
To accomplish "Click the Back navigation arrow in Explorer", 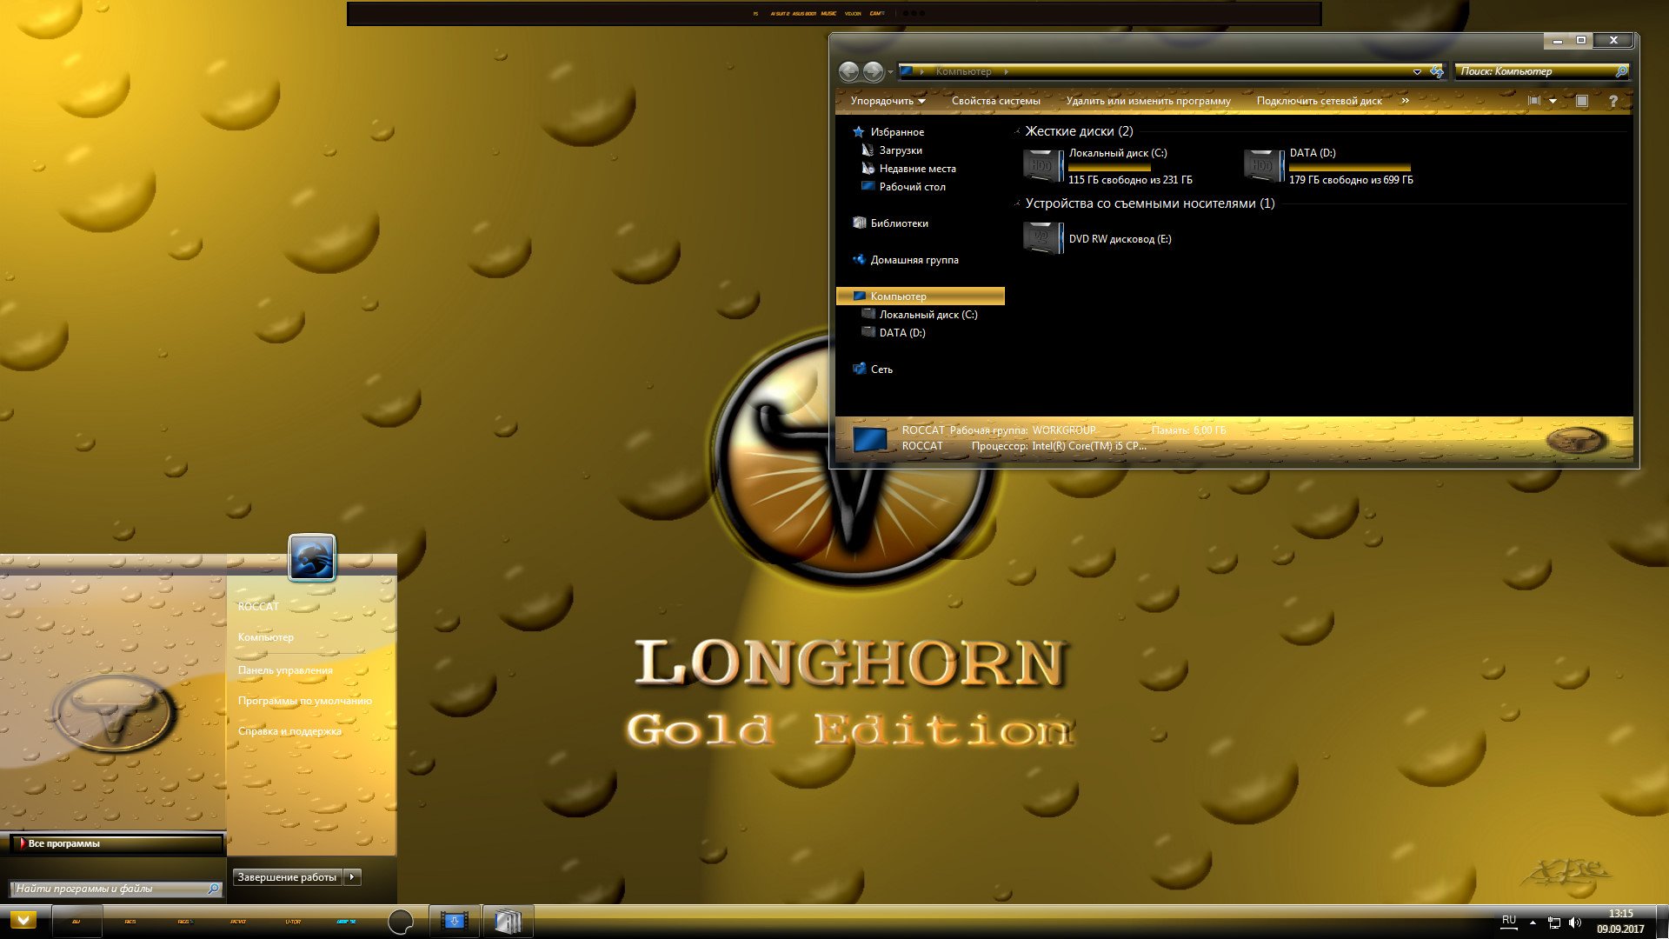I will tap(848, 71).
